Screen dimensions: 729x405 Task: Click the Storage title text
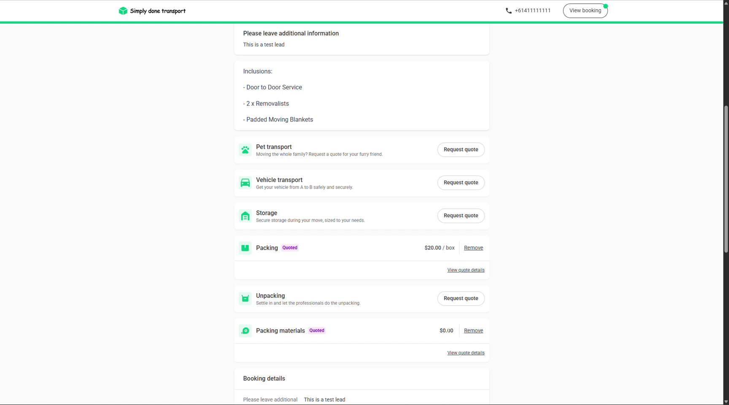point(267,213)
